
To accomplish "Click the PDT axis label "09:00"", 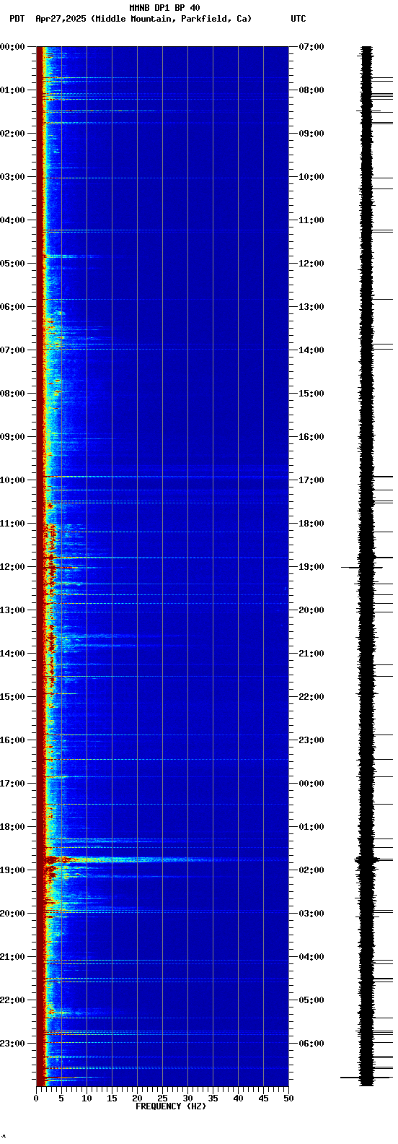I will click(x=12, y=437).
